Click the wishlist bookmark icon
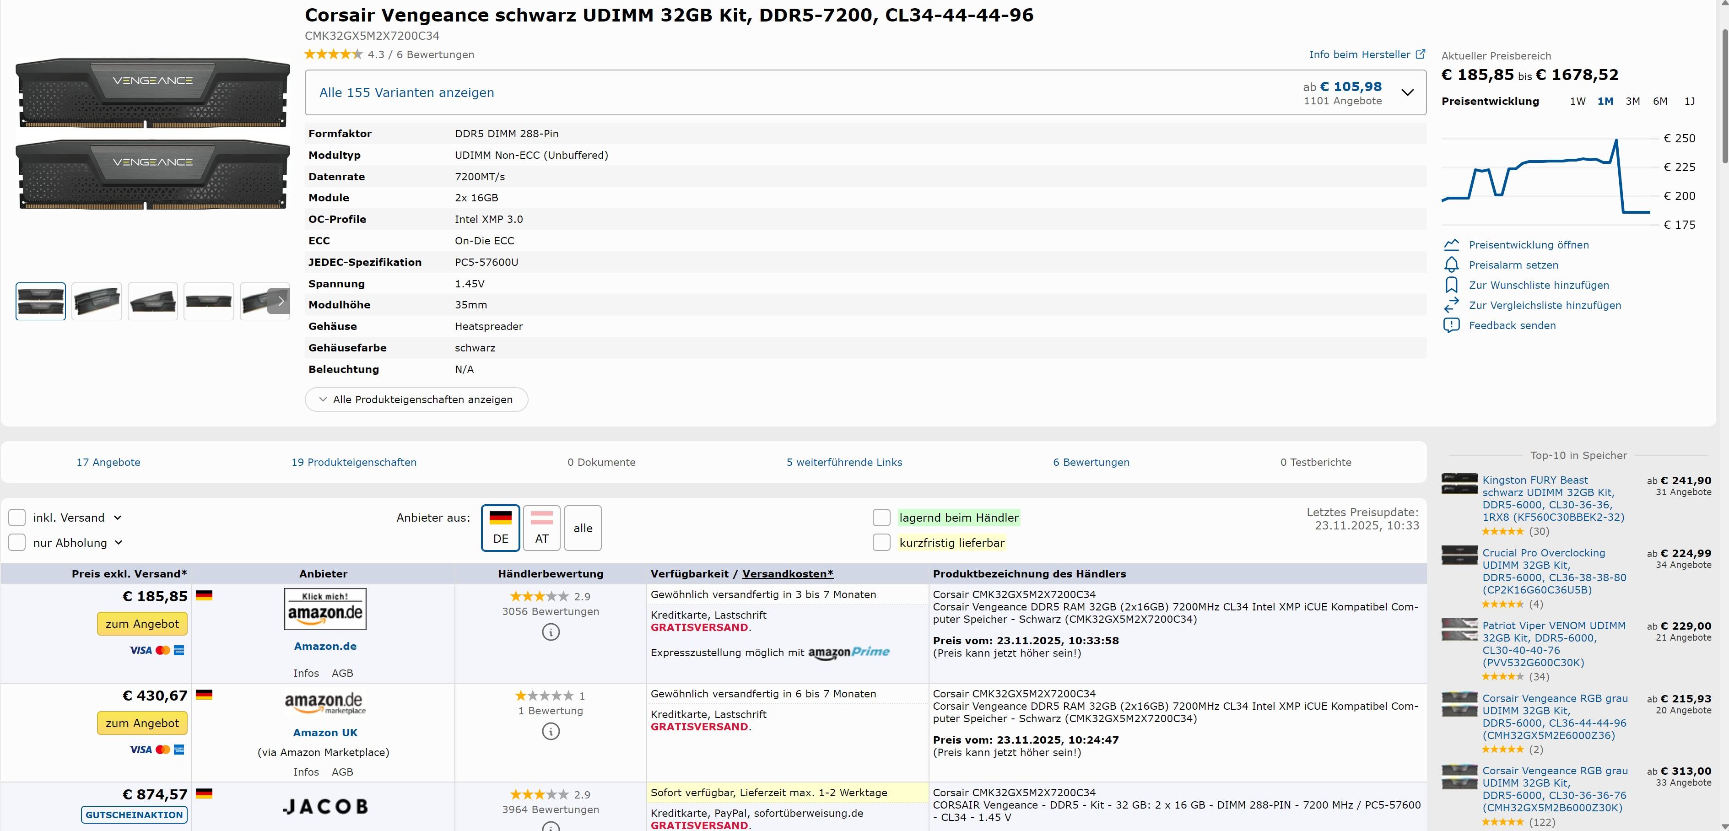 pyautogui.click(x=1451, y=285)
